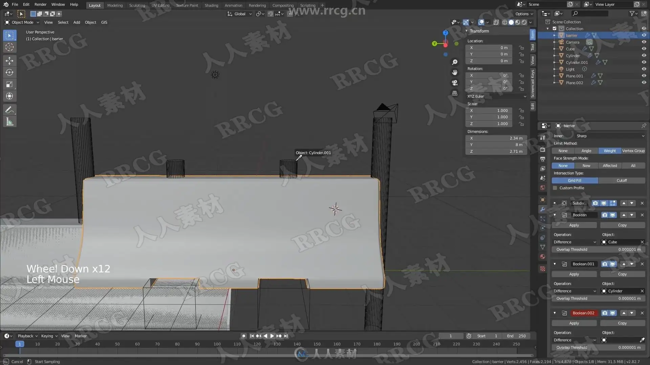Viewport: 650px width, 365px height.
Task: Switch to the Sculpting workspace tab
Action: pyautogui.click(x=137, y=5)
